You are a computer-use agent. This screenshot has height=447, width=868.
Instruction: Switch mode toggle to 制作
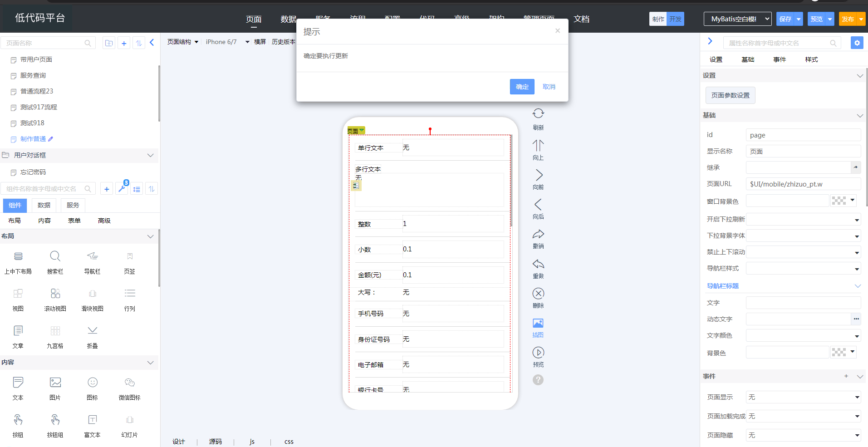coord(658,19)
